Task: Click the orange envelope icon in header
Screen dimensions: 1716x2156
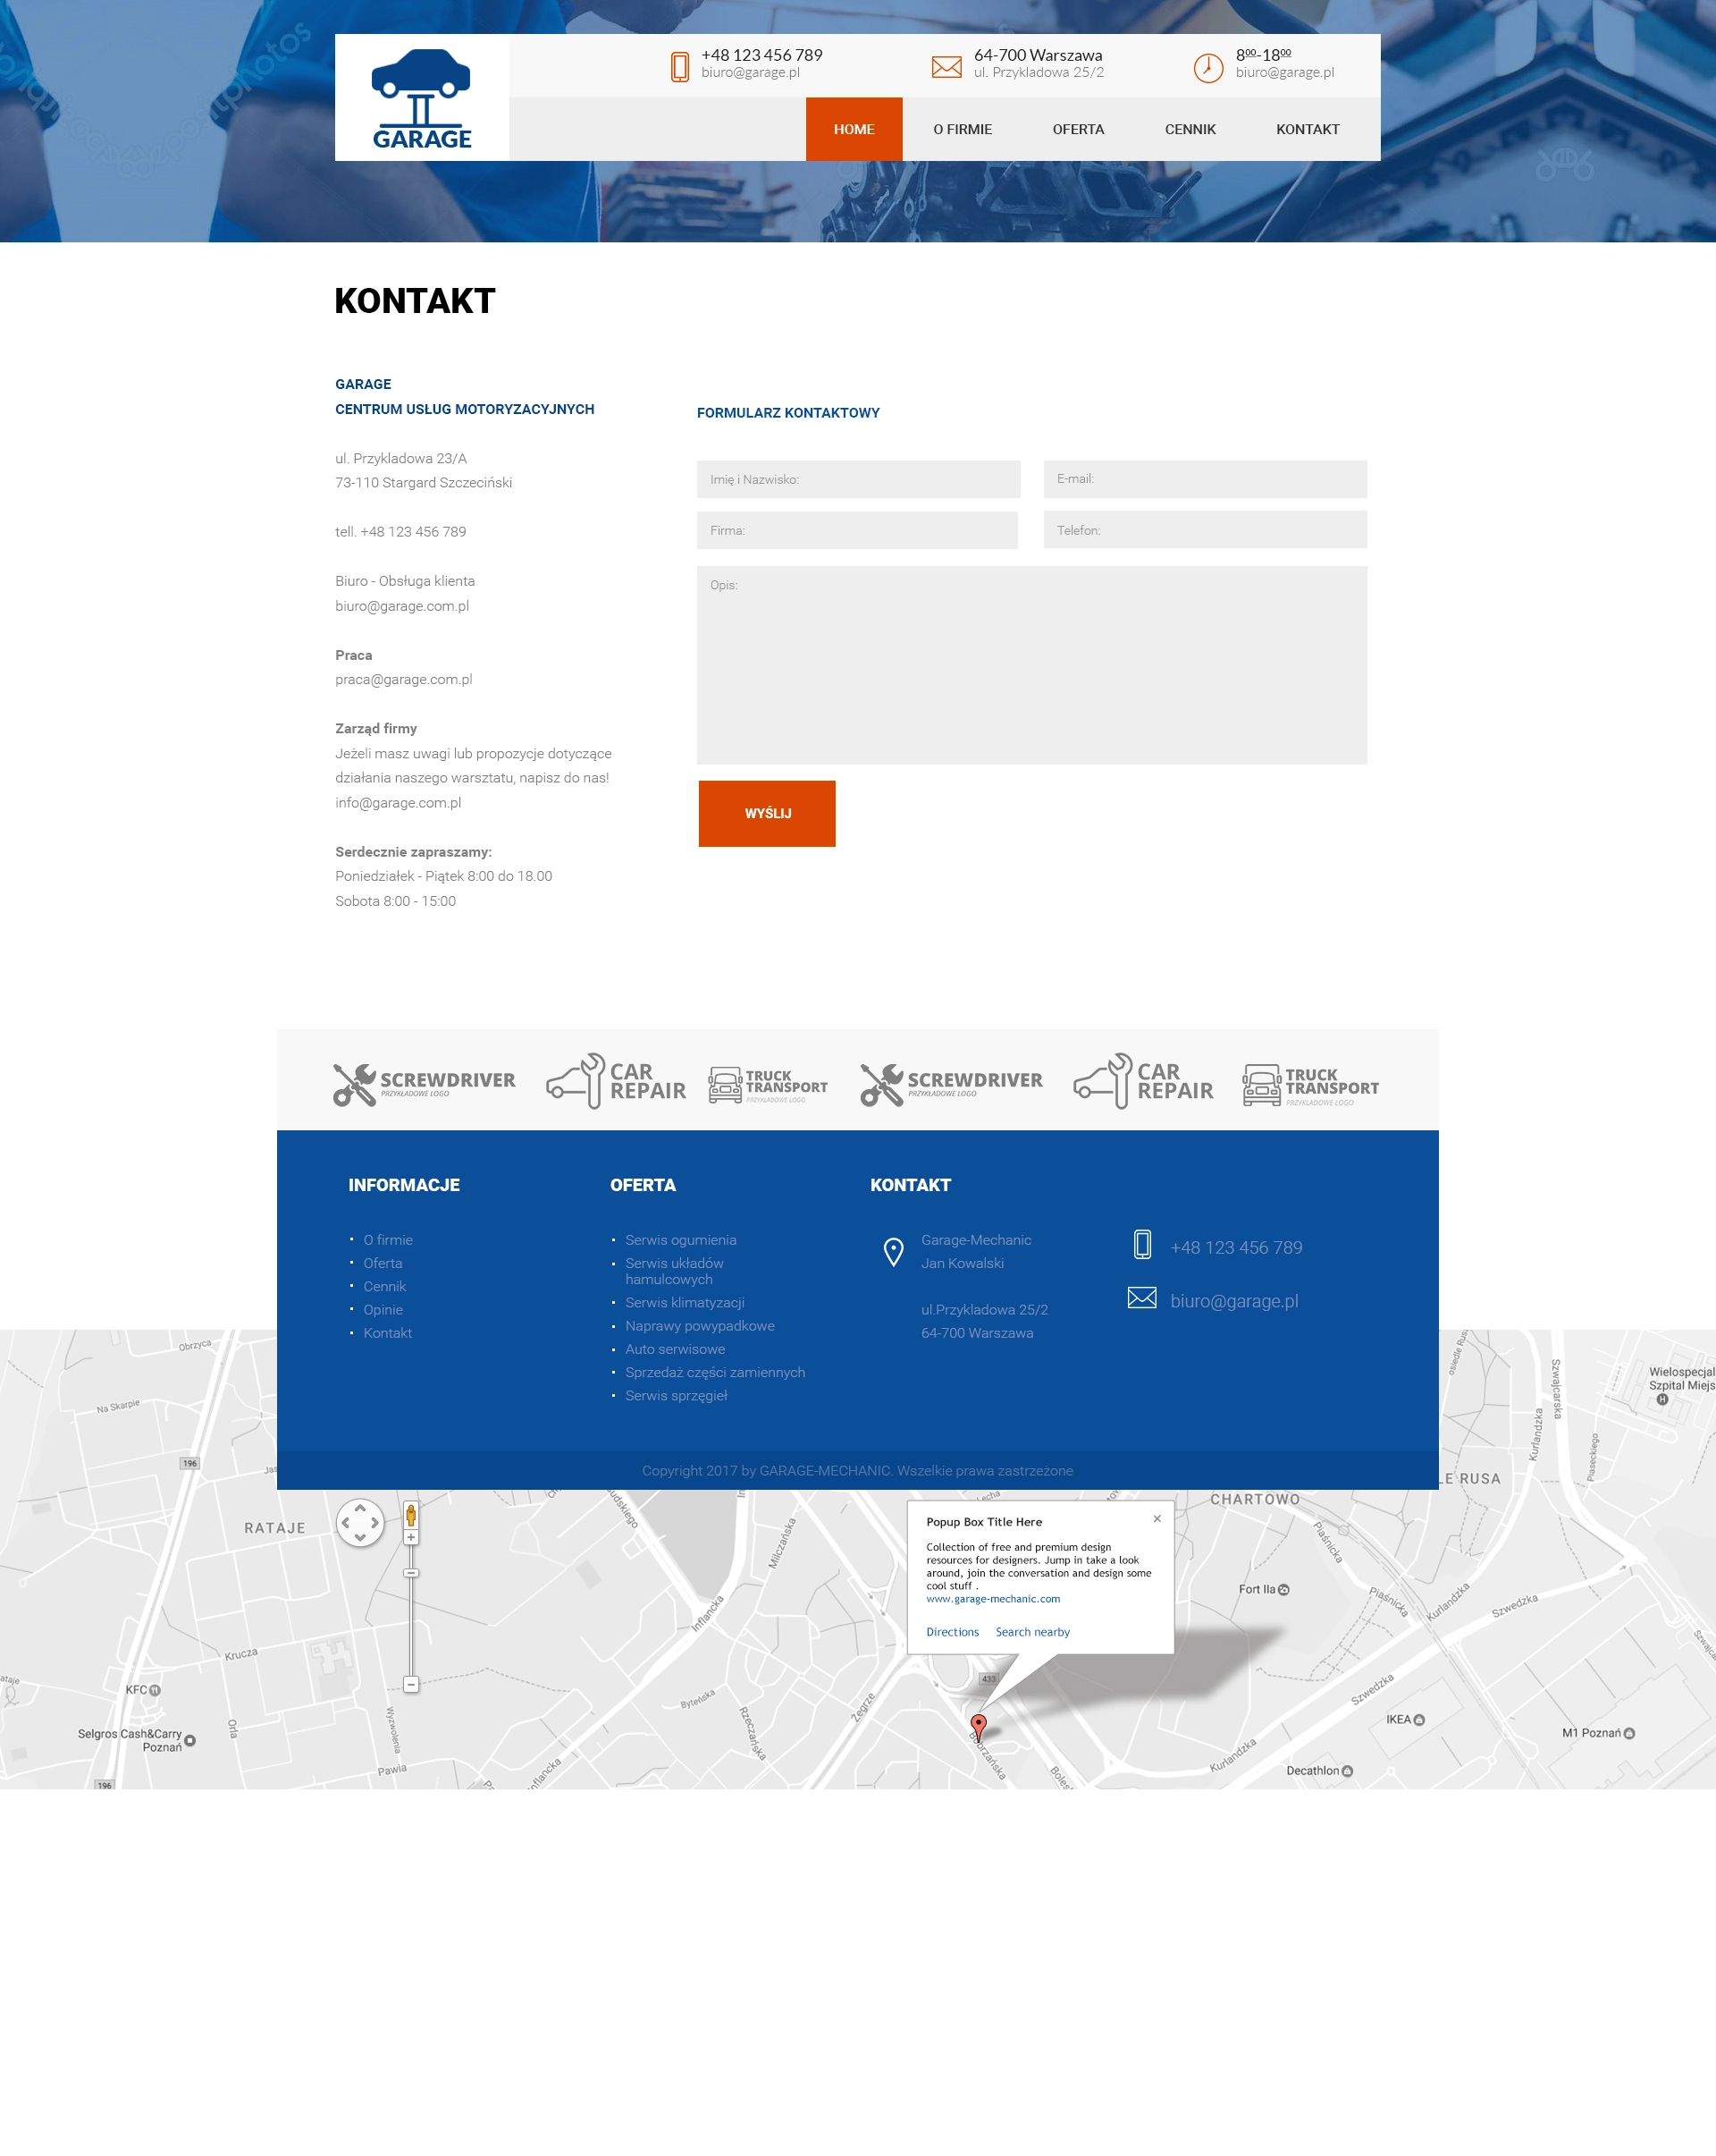Action: pyautogui.click(x=946, y=67)
